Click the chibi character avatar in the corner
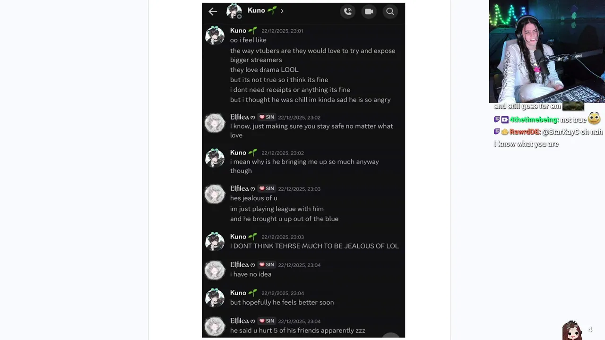 [572, 330]
